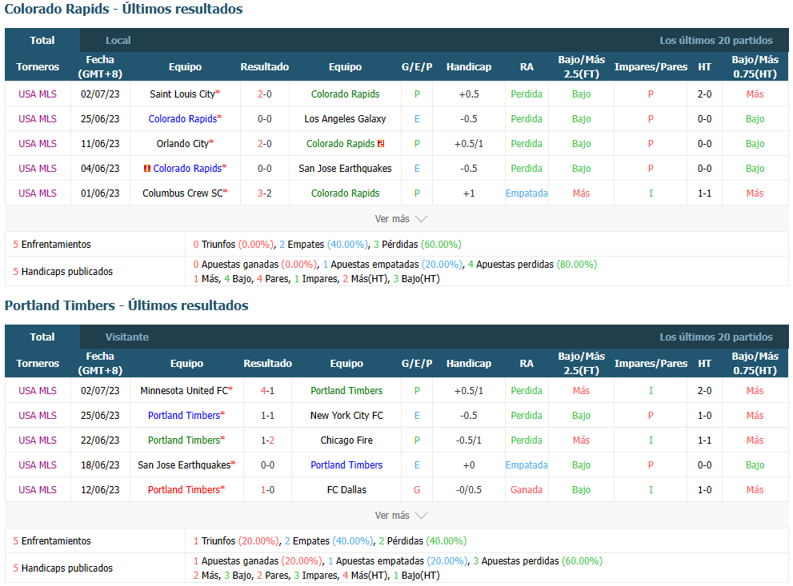Click the 4-1 result of Minnesota United match

[x=267, y=391]
